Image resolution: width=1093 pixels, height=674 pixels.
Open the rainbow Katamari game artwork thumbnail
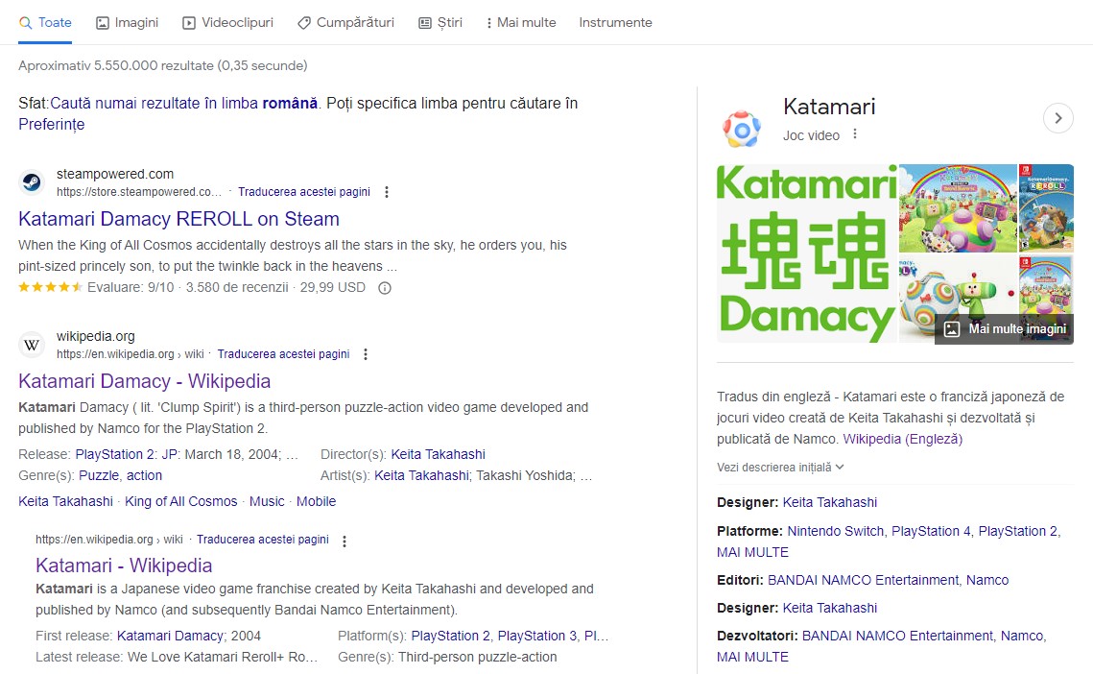(x=958, y=208)
